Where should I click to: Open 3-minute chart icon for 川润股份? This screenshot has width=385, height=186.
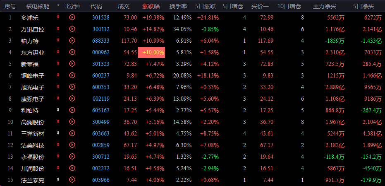click(72, 168)
